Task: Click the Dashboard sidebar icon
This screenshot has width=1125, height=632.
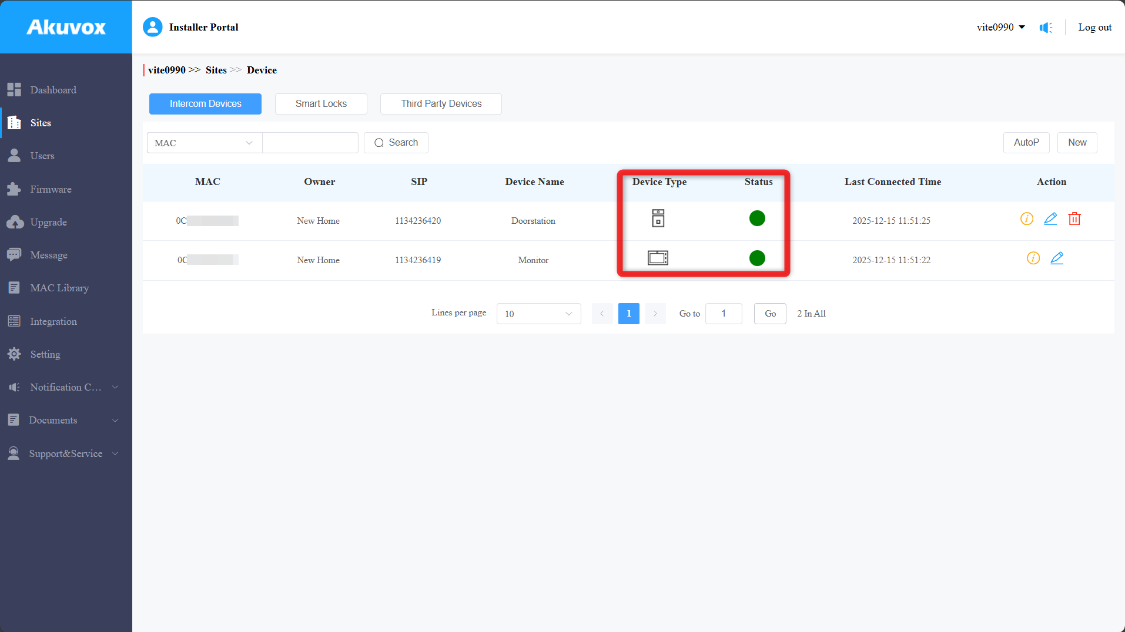Action: (x=14, y=90)
